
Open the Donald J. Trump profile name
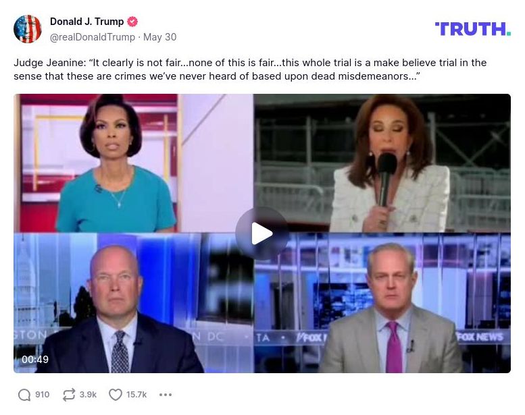click(87, 22)
